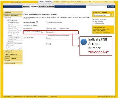Open the Contact Center top tab

[76, 2]
